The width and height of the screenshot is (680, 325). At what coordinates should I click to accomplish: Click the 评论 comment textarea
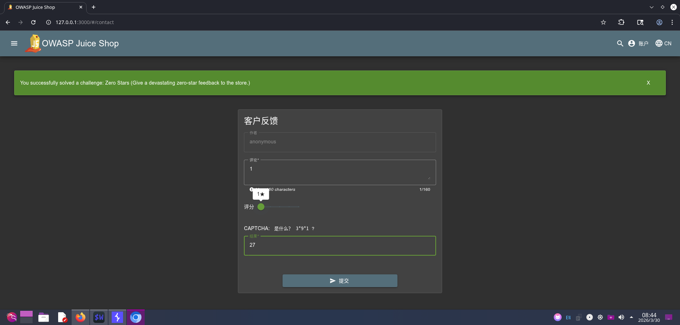pyautogui.click(x=340, y=172)
